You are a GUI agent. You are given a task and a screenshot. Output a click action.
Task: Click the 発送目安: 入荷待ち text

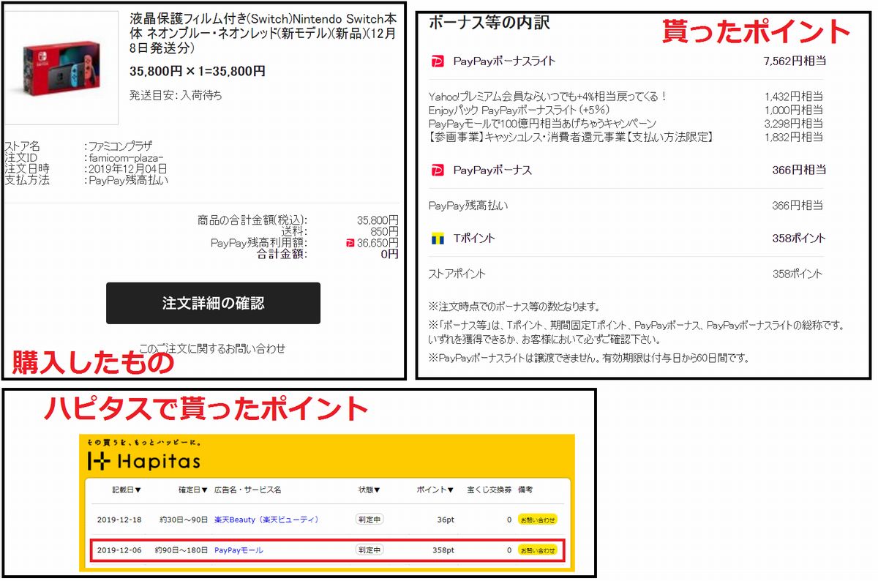(176, 95)
